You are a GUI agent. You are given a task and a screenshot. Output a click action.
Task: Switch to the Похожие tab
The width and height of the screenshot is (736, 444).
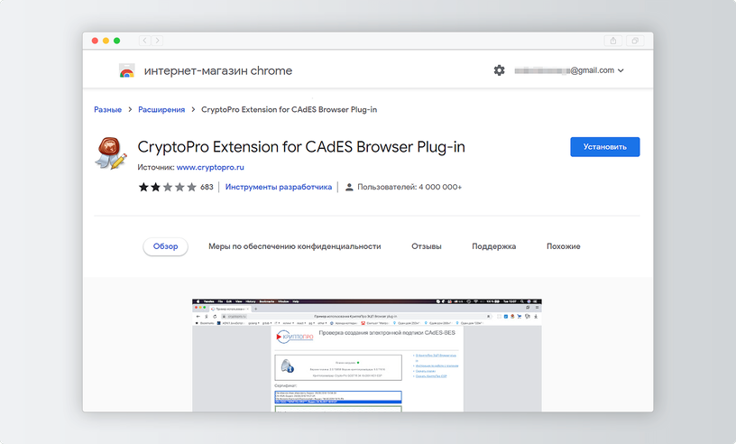(x=563, y=246)
